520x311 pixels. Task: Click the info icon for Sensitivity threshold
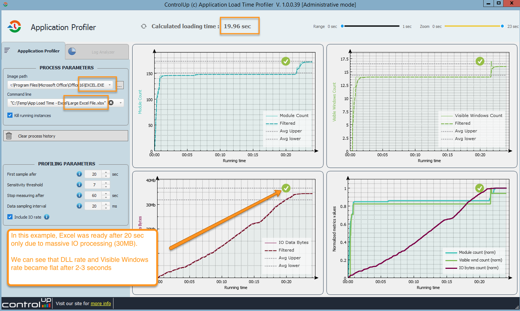79,185
